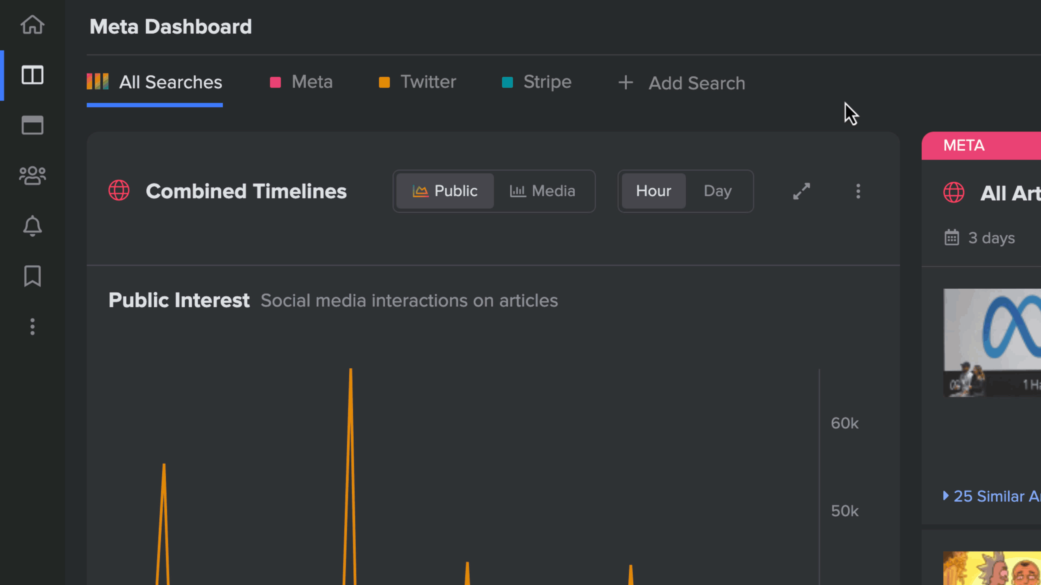This screenshot has width=1041, height=585.
Task: Open the bookmarks icon in sidebar
Action: click(x=32, y=276)
